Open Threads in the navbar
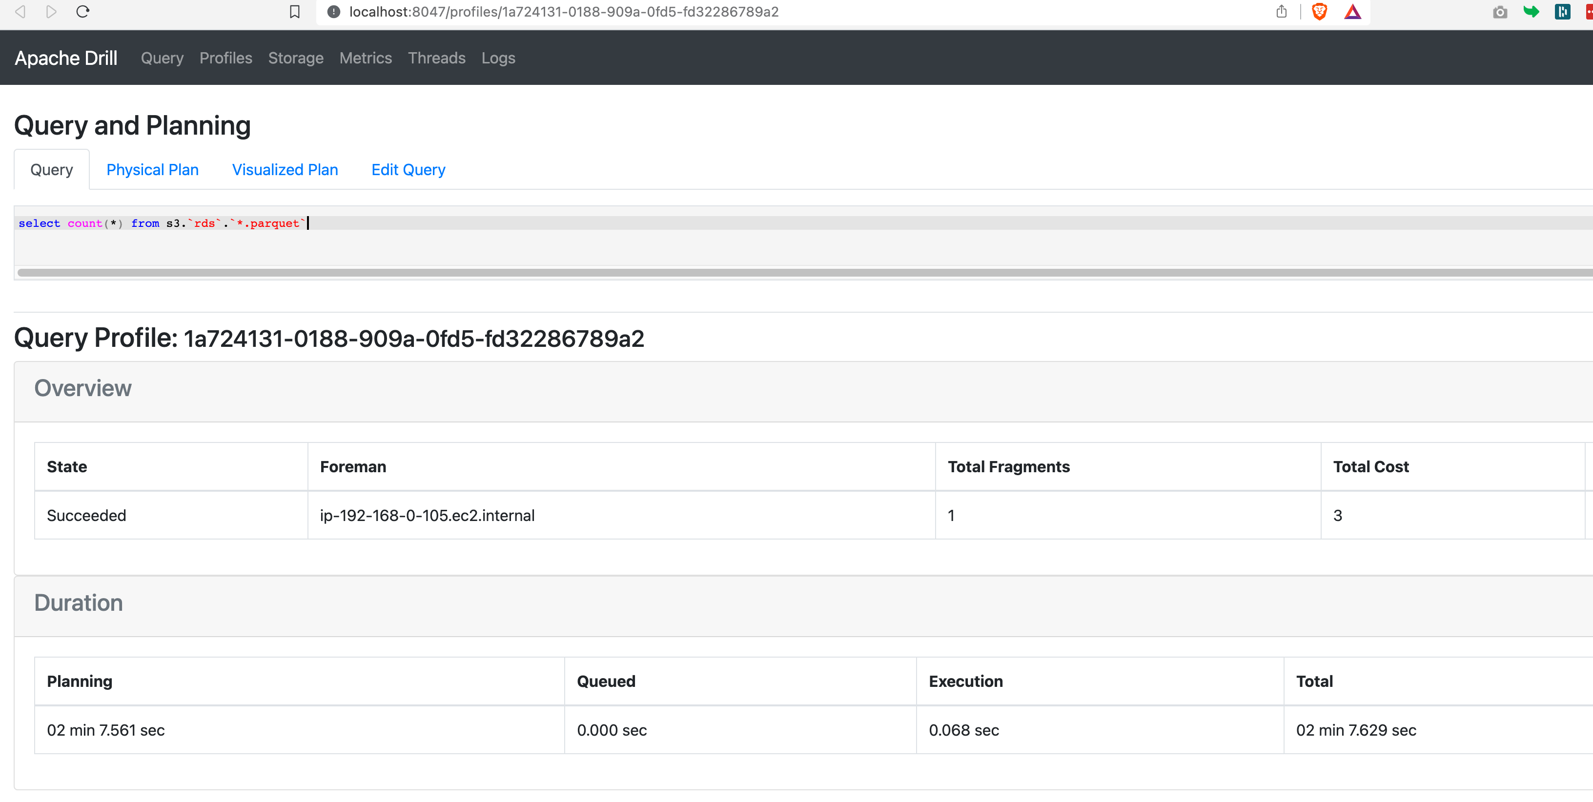This screenshot has width=1593, height=802. [437, 58]
